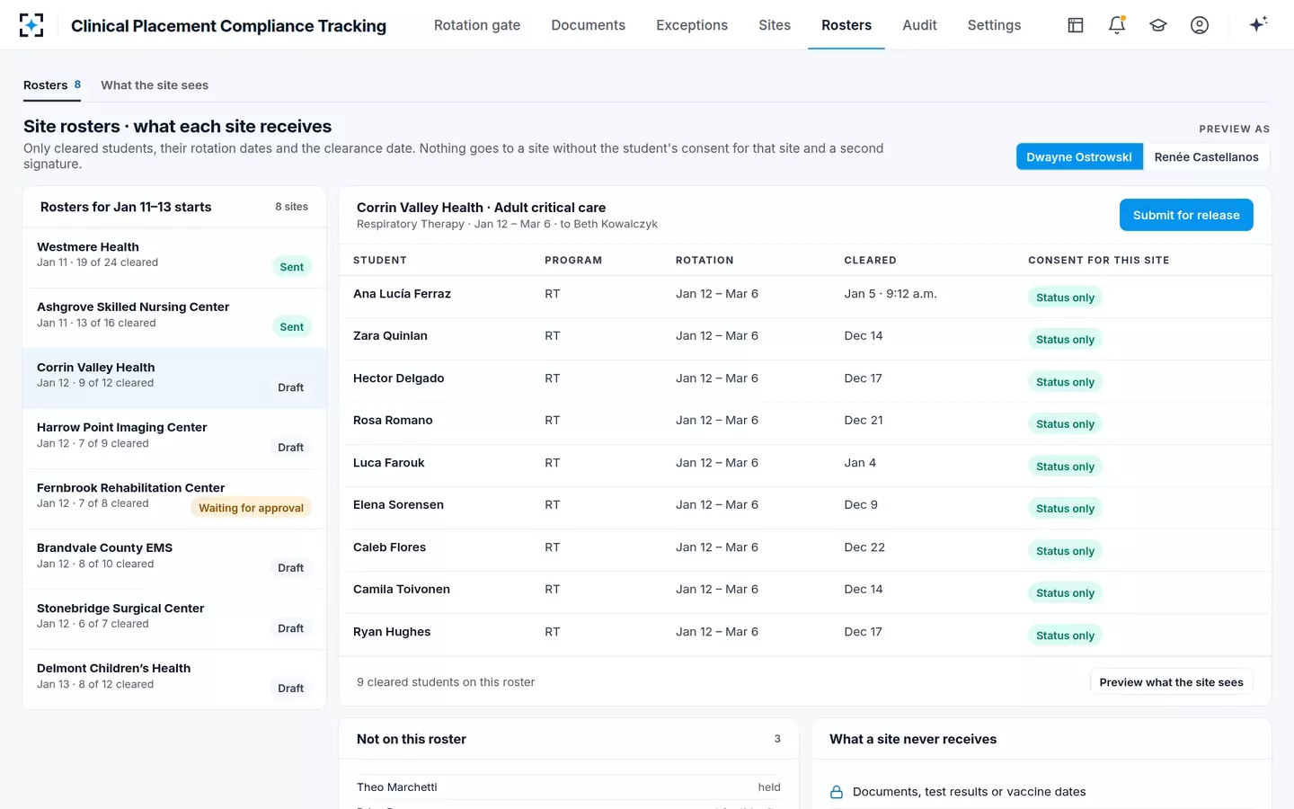Open the Rotation gate menu item
1294x809 pixels.
[477, 25]
